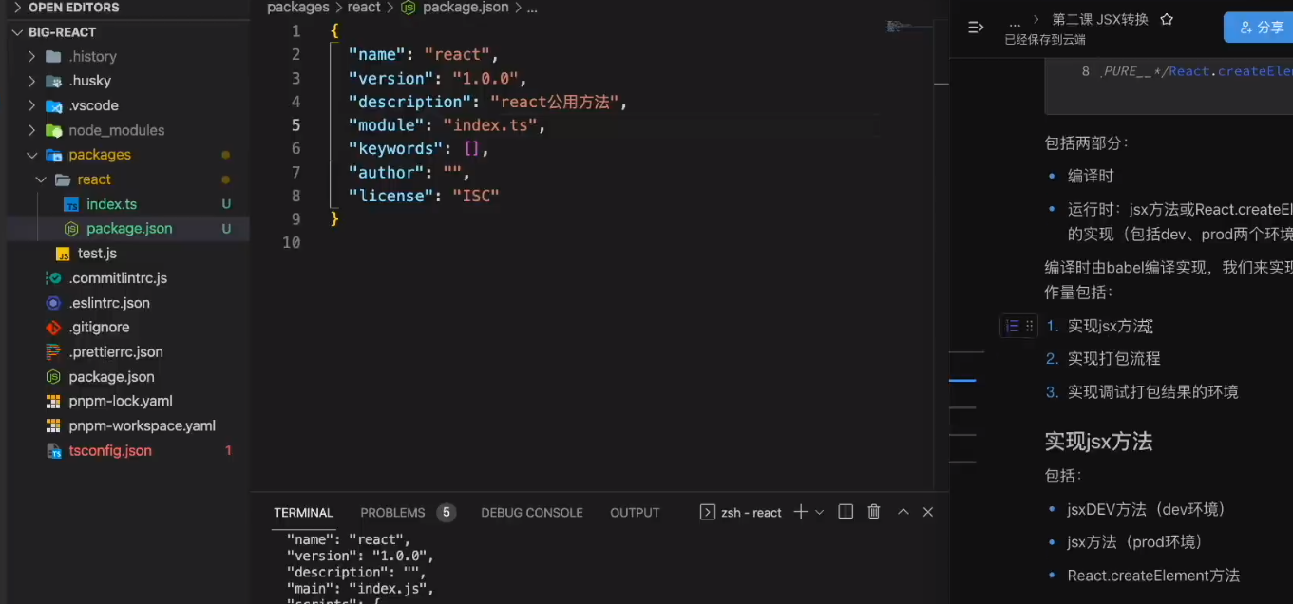Expand the .vscode folder
Image resolution: width=1293 pixels, height=604 pixels.
pos(93,105)
